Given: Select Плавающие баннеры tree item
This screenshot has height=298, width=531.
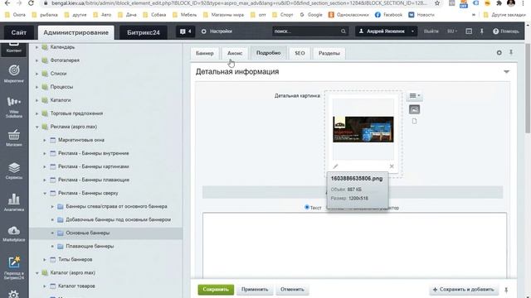Looking at the screenshot, I should [x=90, y=247].
